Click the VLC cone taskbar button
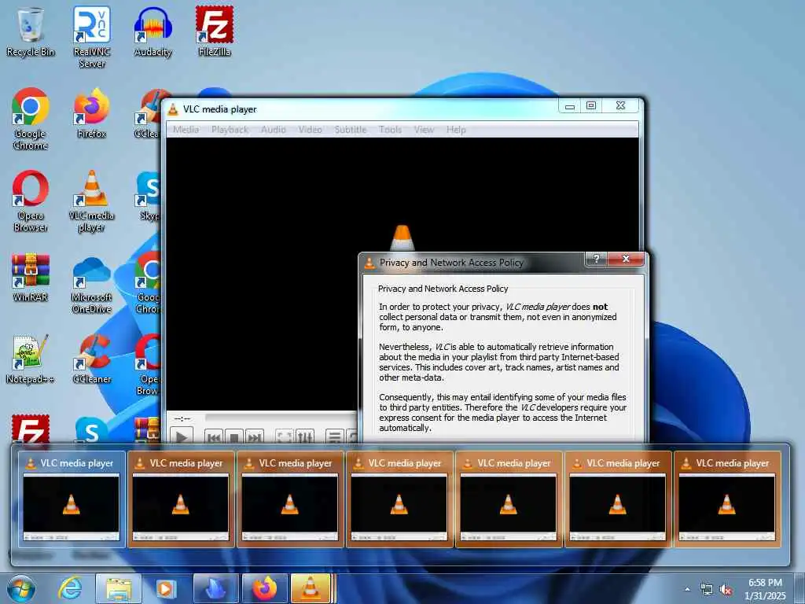The width and height of the screenshot is (805, 604). (x=311, y=588)
